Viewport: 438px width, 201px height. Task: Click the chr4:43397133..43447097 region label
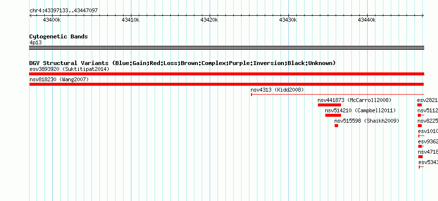click(63, 11)
